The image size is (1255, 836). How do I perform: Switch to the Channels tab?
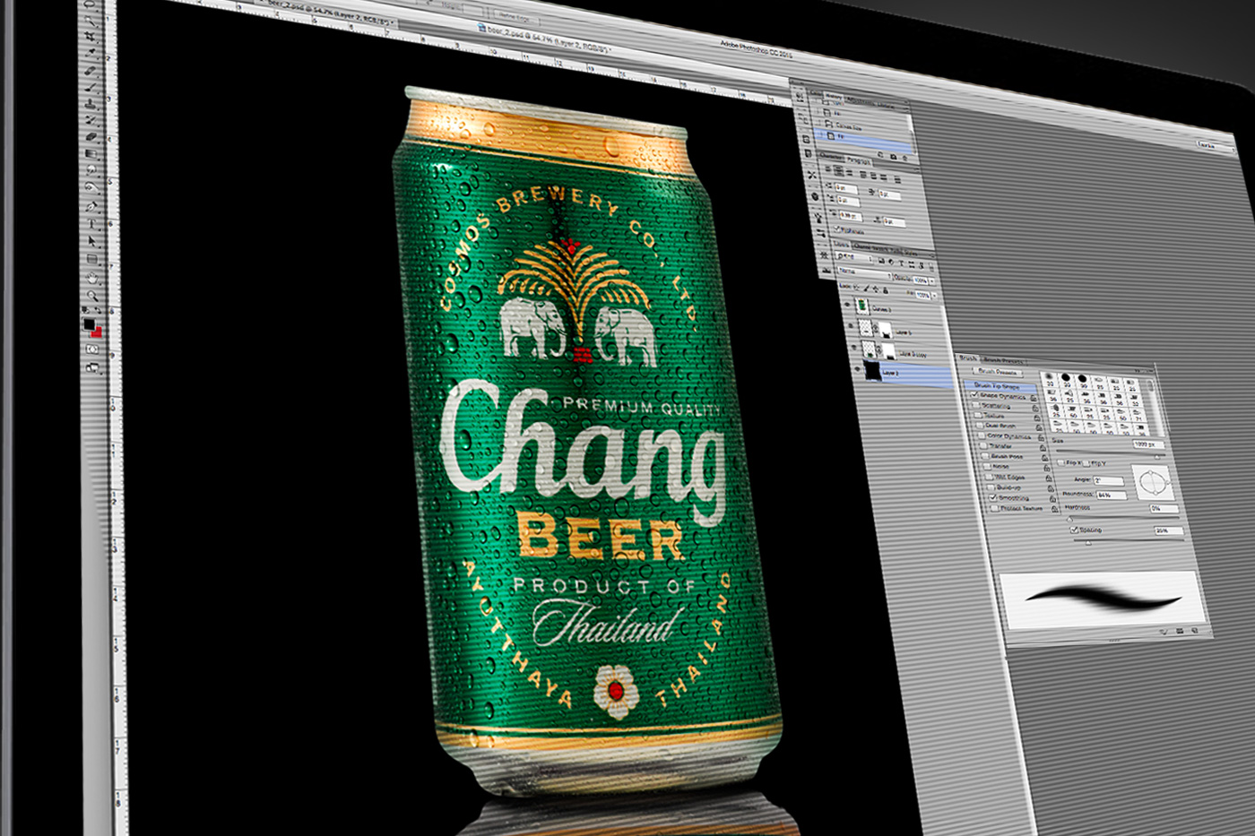[863, 247]
